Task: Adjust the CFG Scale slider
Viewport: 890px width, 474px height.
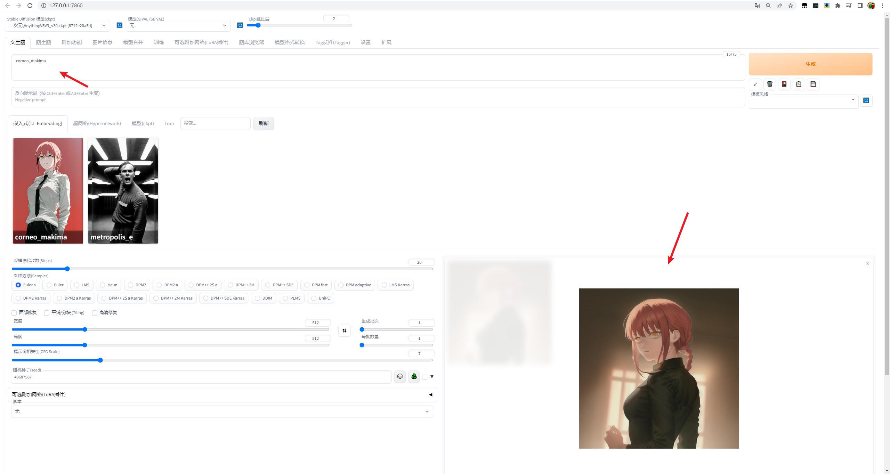Action: 222,360
